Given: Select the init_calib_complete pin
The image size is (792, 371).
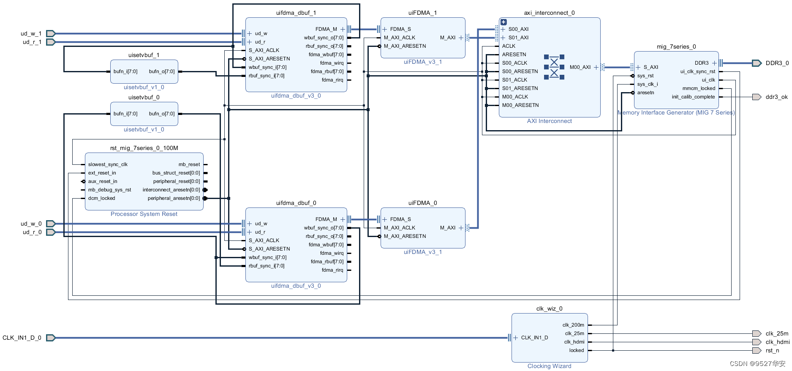Looking at the screenshot, I should coord(694,97).
